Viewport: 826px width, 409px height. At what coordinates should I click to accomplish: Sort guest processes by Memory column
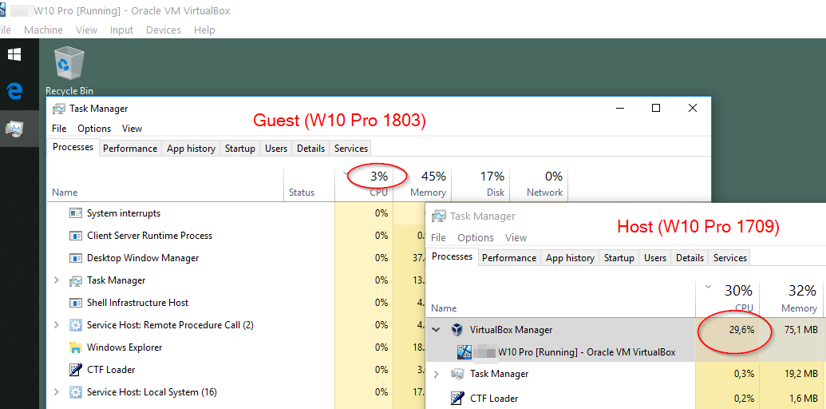[422, 185]
